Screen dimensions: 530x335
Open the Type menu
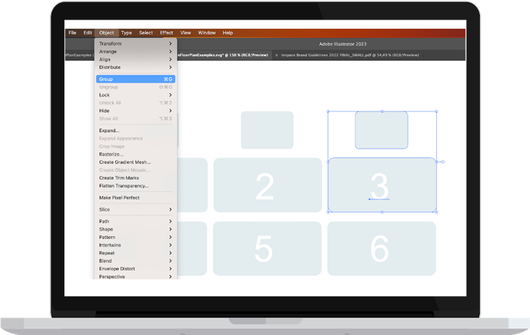(126, 33)
